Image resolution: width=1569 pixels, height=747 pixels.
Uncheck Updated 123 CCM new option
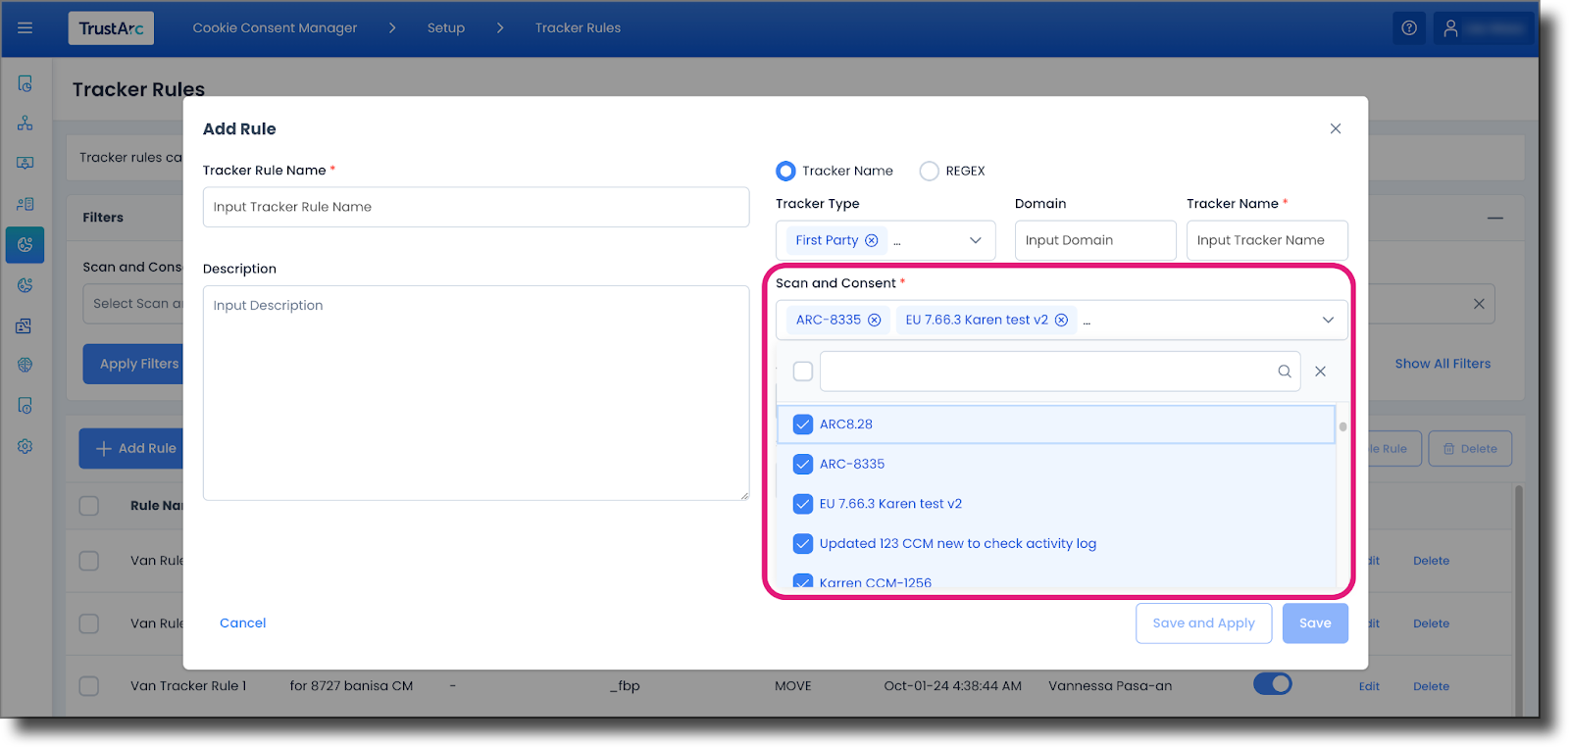coord(803,543)
